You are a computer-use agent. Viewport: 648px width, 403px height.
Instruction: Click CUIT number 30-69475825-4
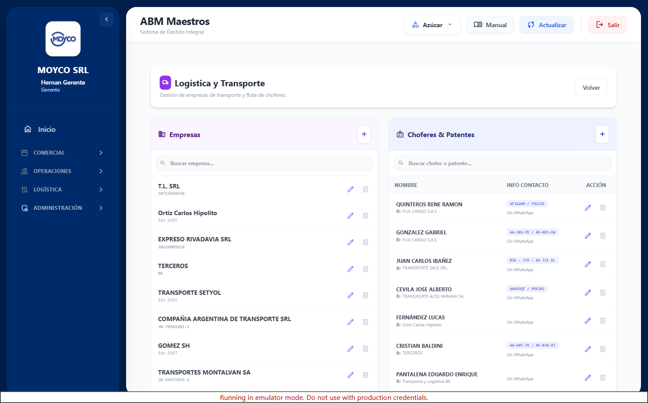pyautogui.click(x=174, y=380)
